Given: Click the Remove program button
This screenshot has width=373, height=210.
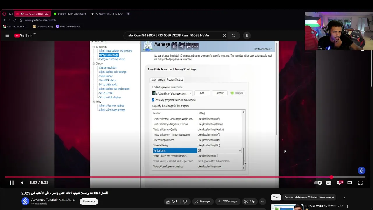Looking at the screenshot, I should [x=220, y=93].
